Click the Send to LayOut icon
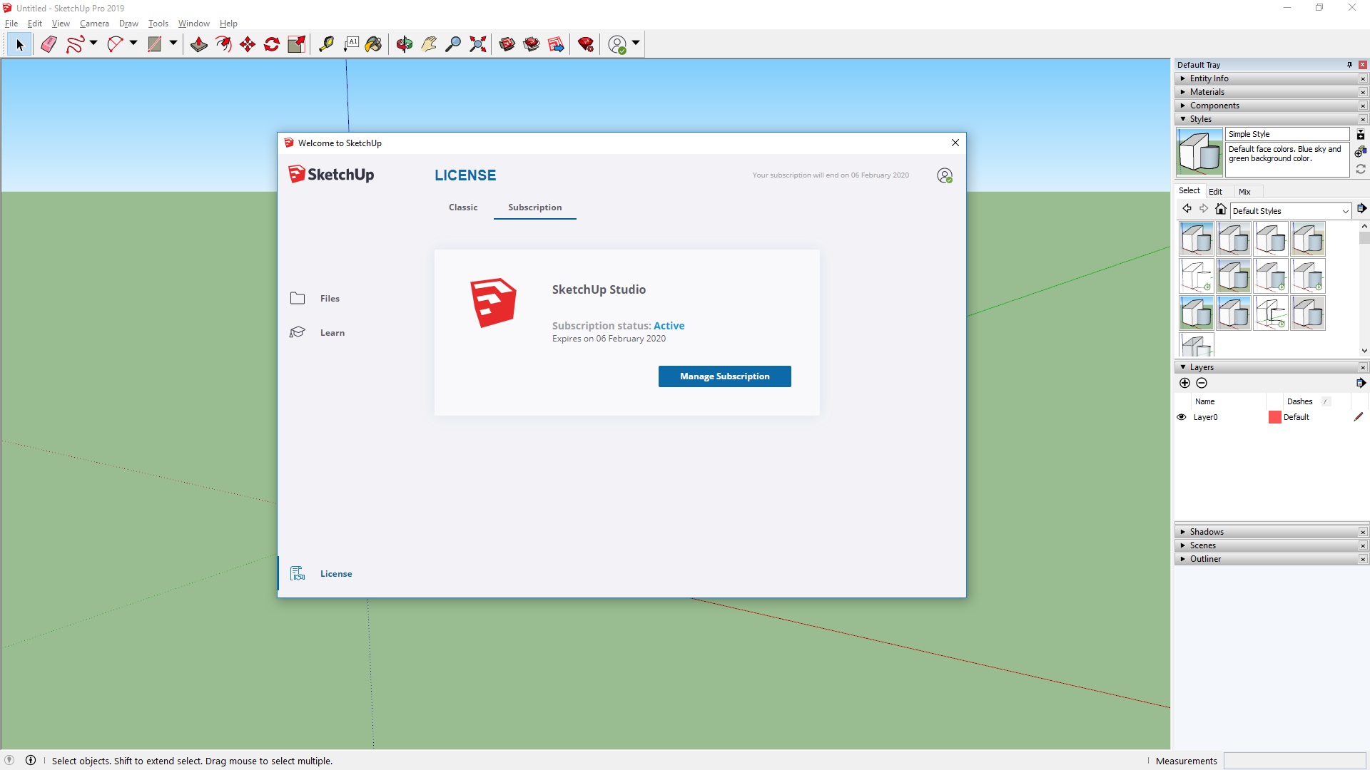 coord(556,44)
